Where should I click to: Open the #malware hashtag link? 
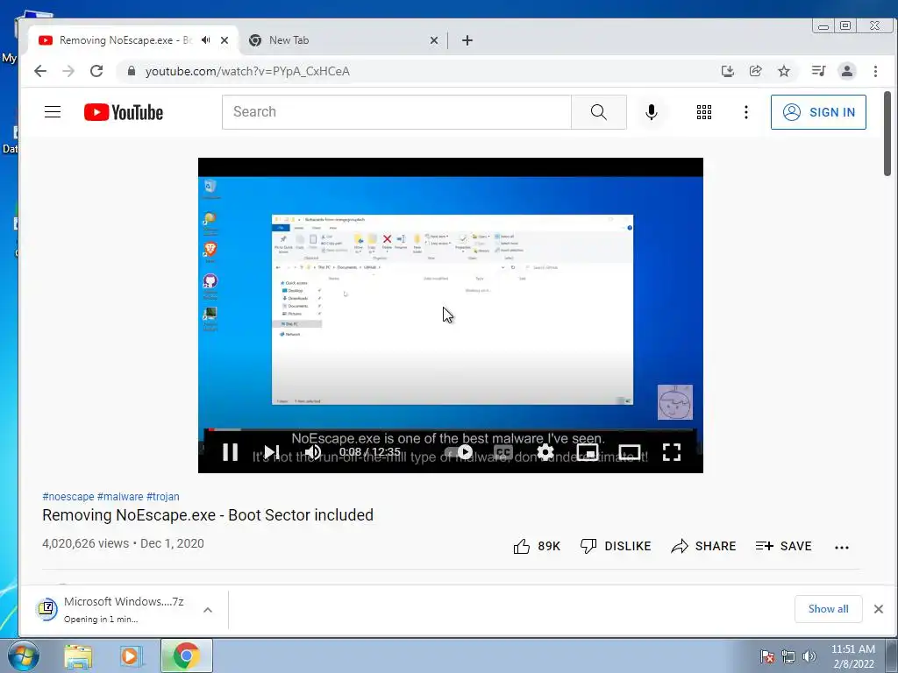click(x=119, y=497)
